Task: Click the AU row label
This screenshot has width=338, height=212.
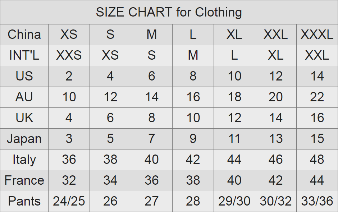Action: tap(24, 97)
